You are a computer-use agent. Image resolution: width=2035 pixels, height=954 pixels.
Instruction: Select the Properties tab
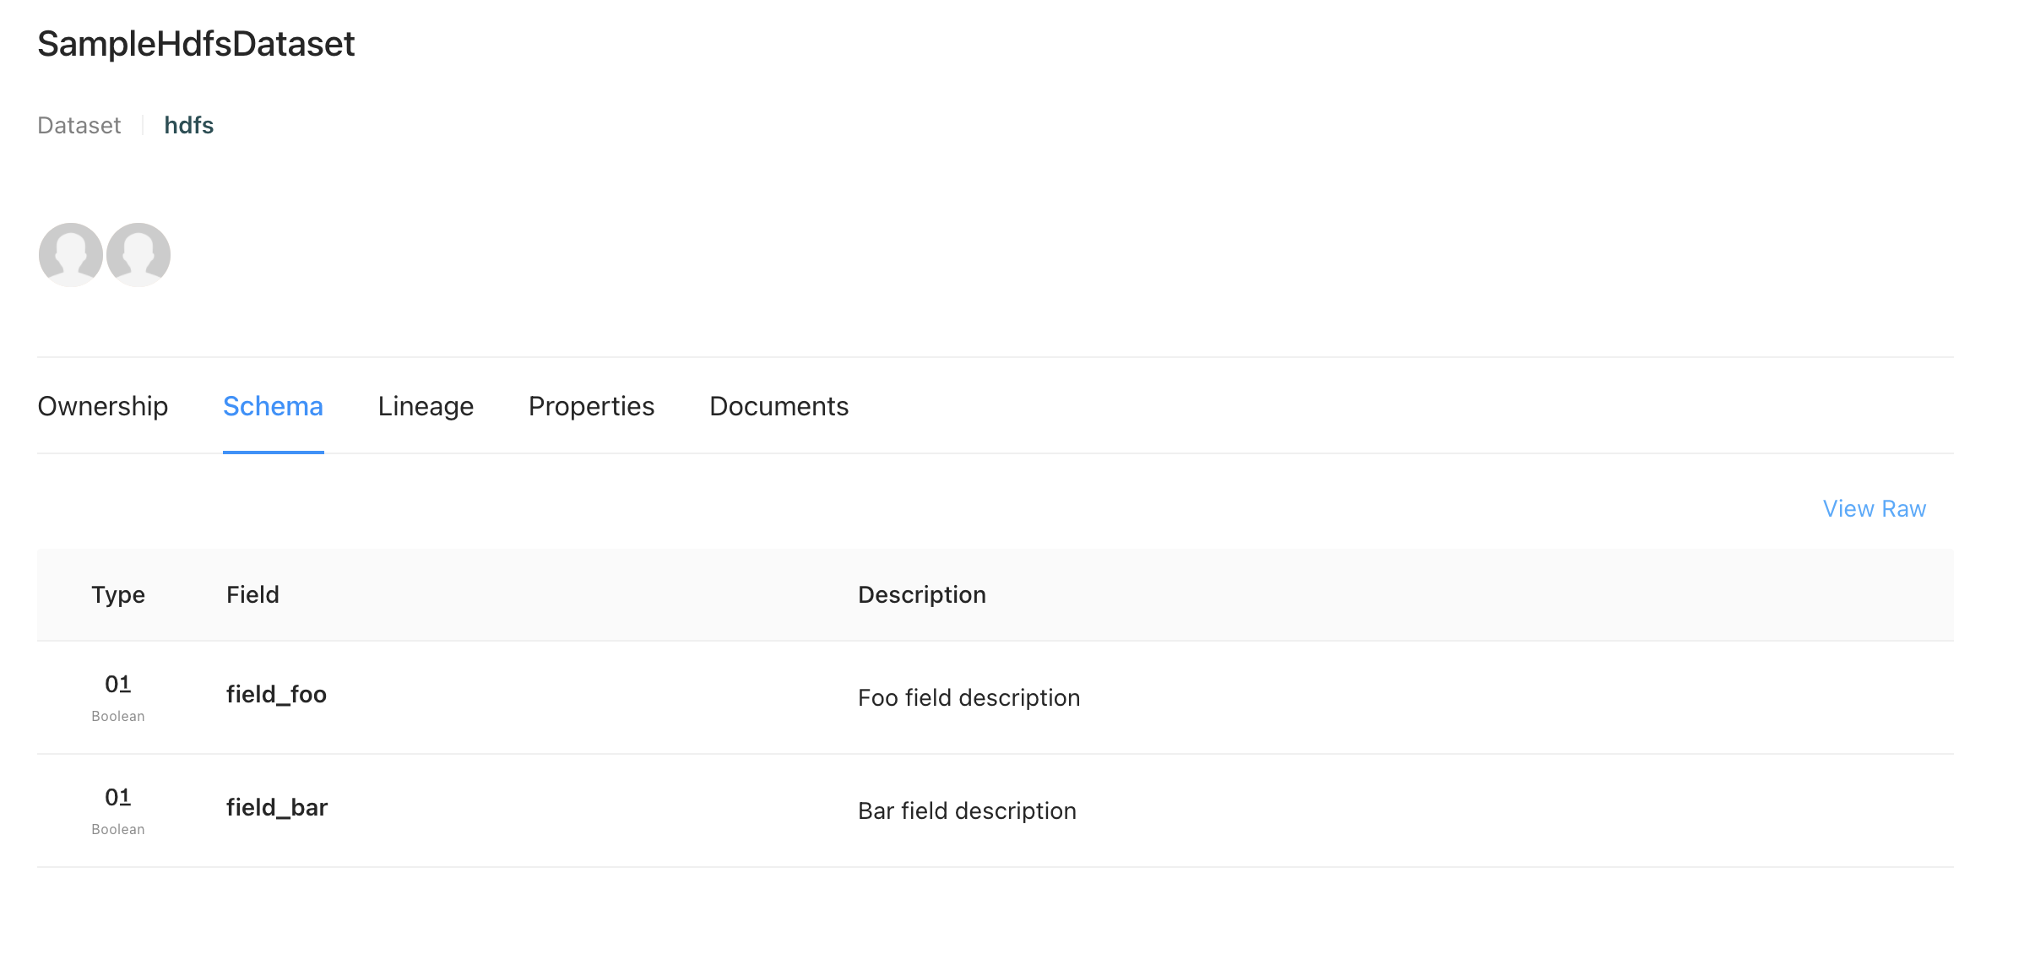pyautogui.click(x=591, y=406)
